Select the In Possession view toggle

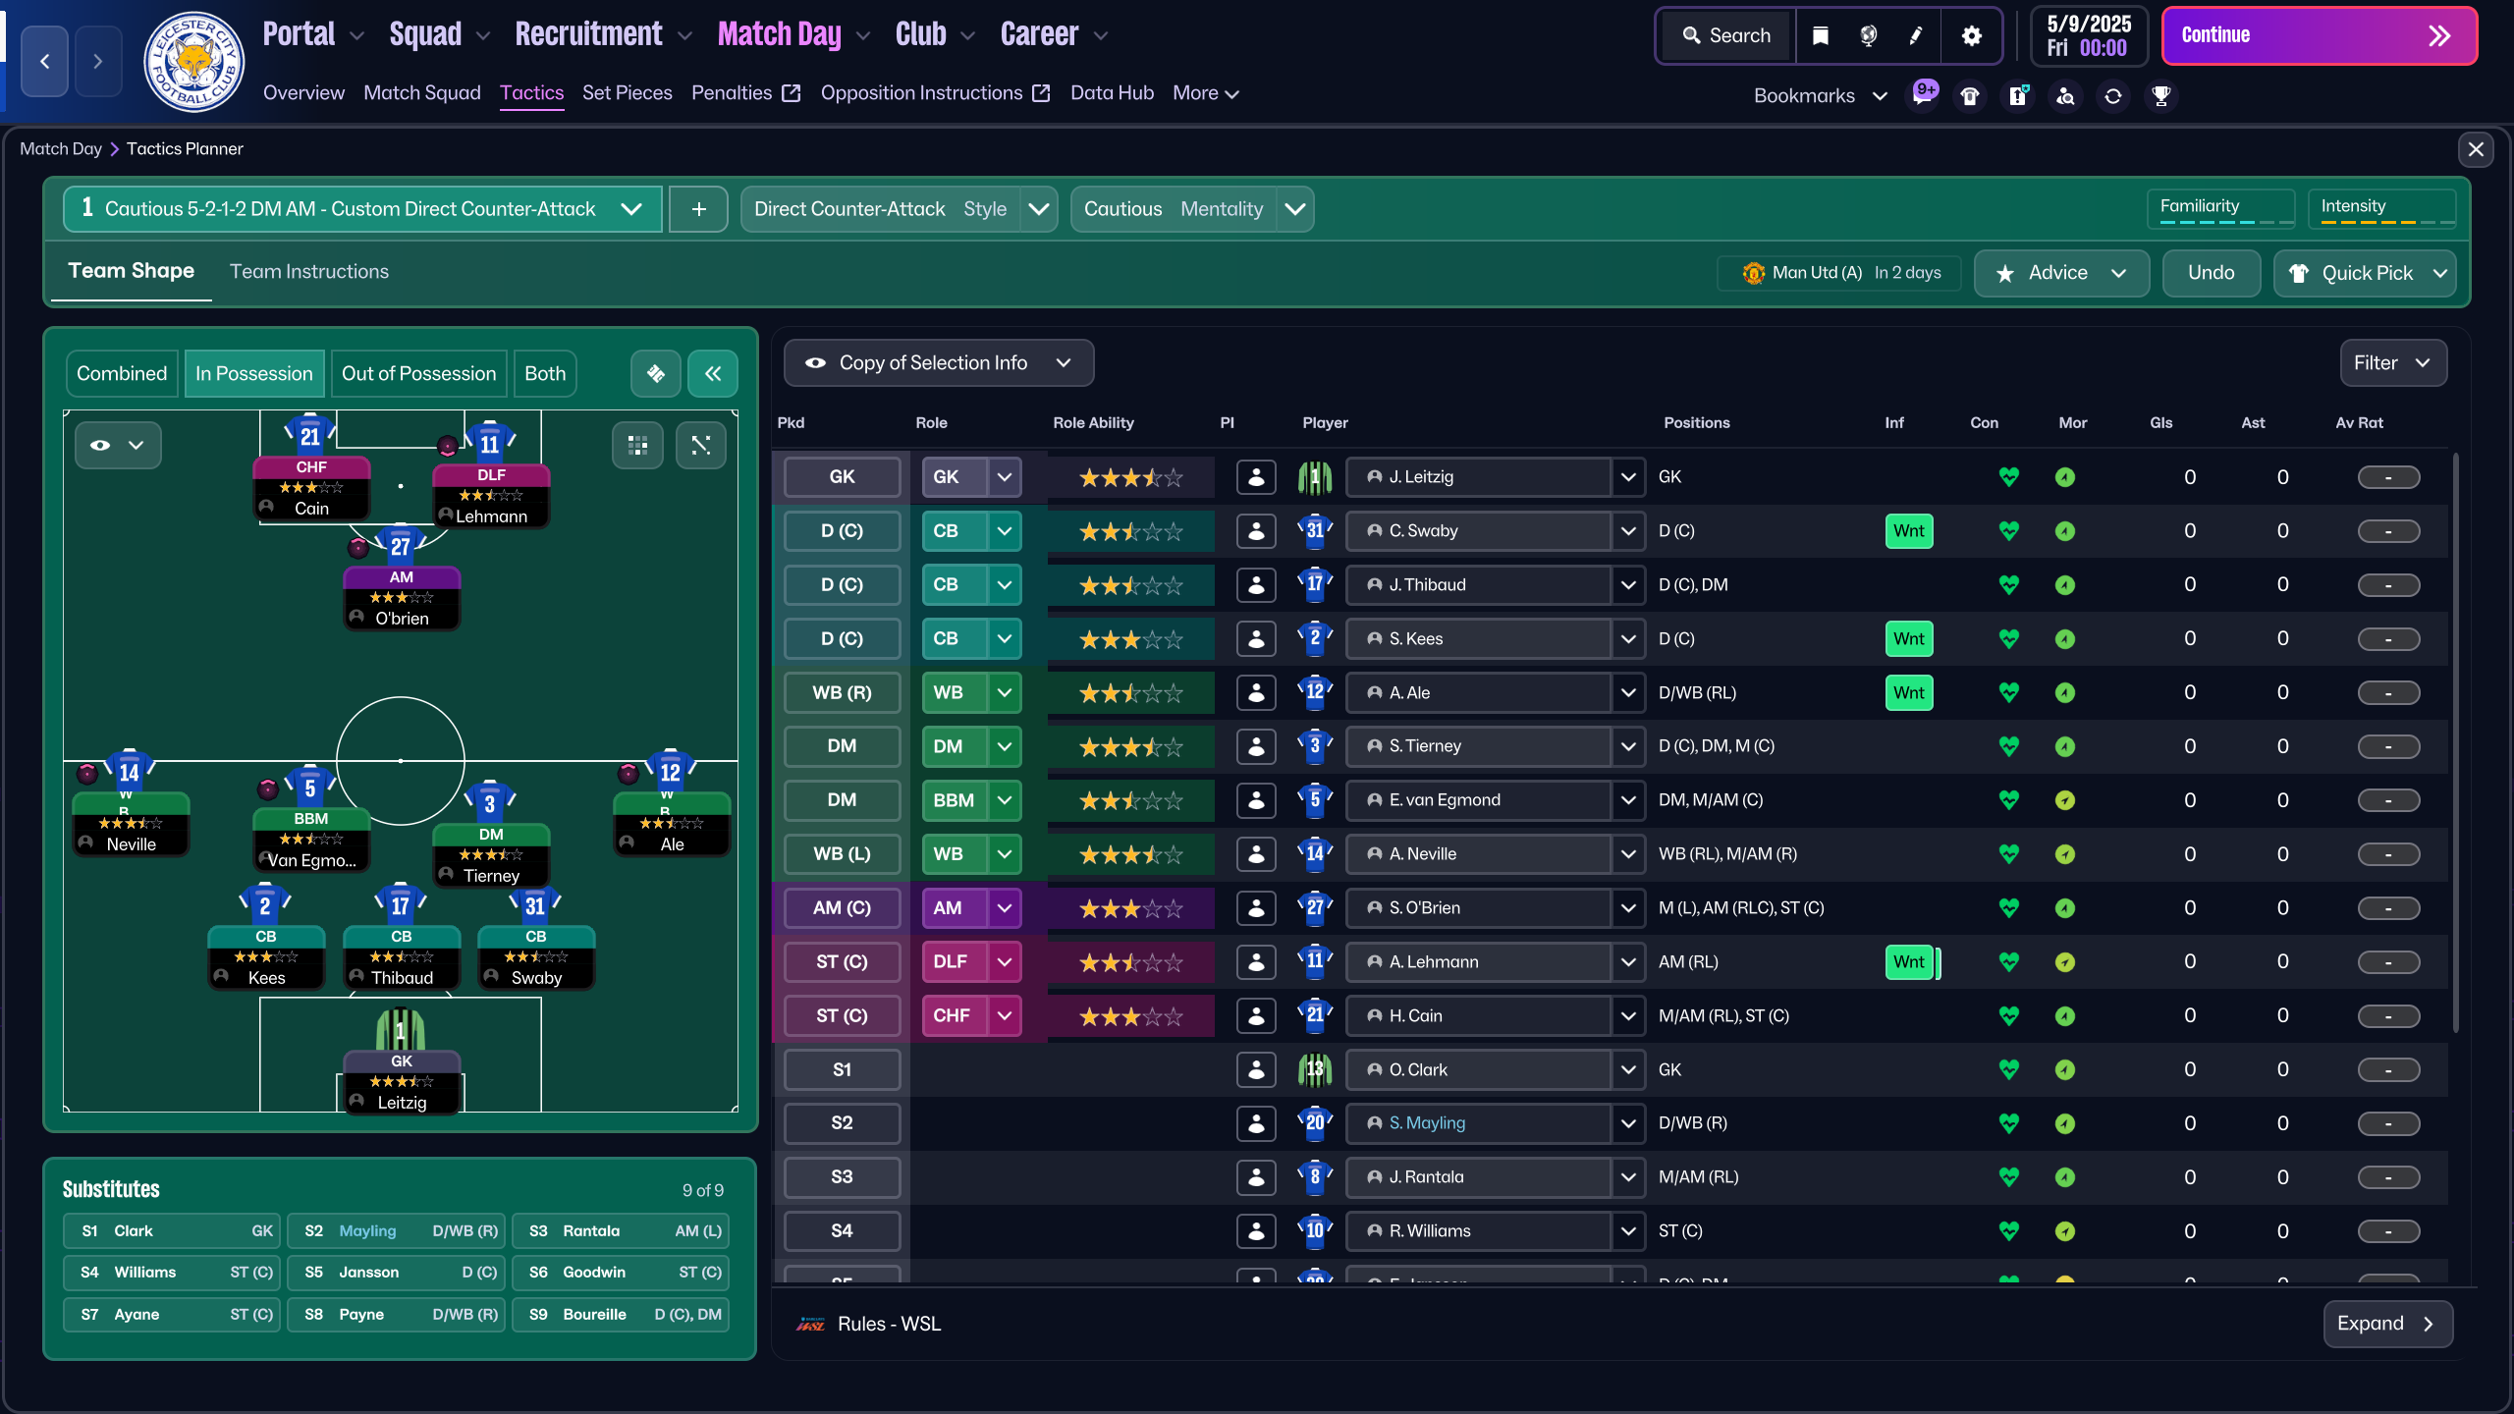253,373
